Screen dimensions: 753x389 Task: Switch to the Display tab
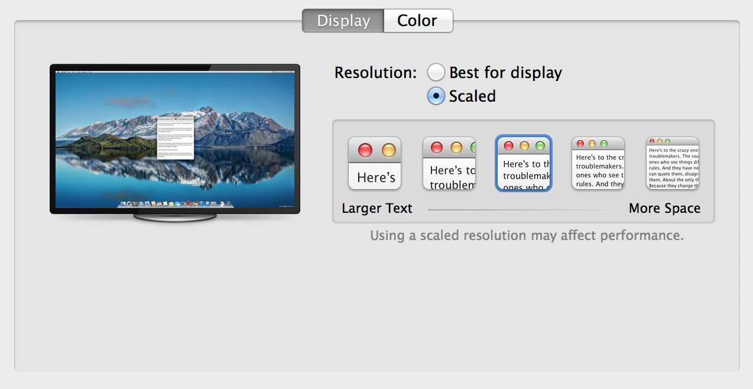tap(343, 21)
